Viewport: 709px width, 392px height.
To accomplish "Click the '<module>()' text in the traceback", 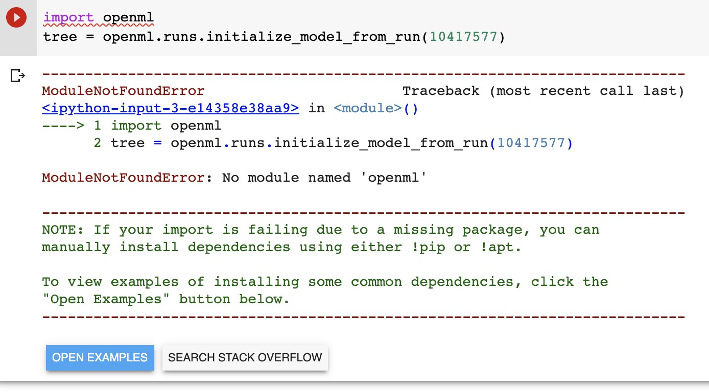I will tap(376, 108).
